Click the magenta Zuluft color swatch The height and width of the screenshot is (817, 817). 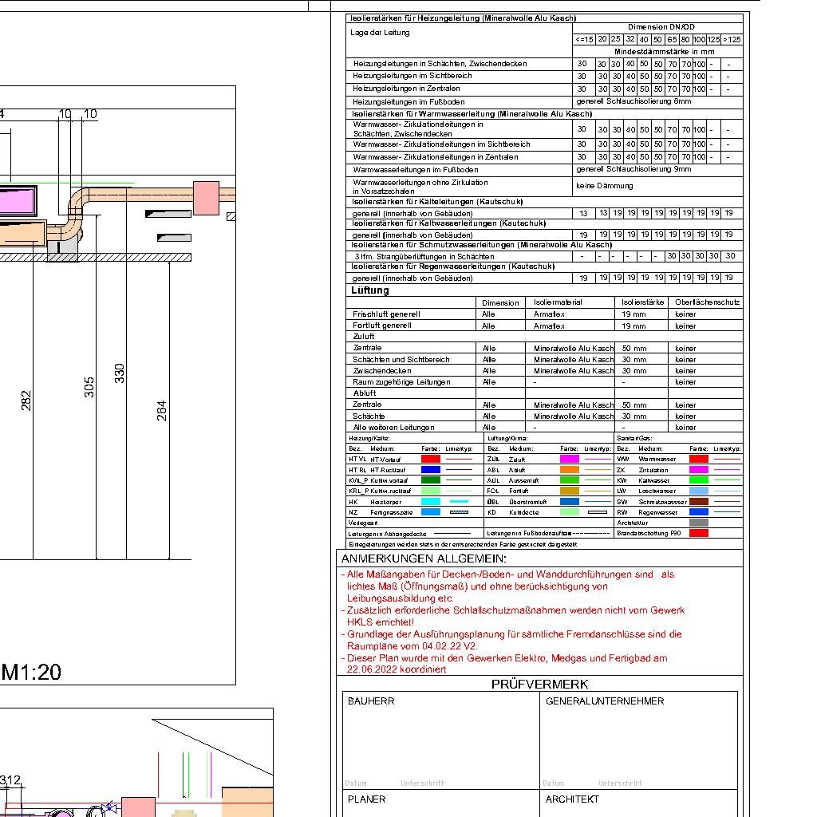click(569, 460)
